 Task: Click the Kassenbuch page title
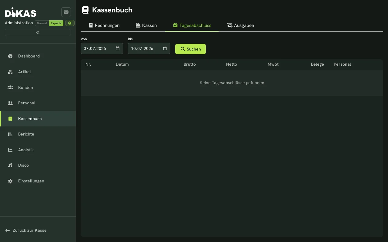(112, 10)
